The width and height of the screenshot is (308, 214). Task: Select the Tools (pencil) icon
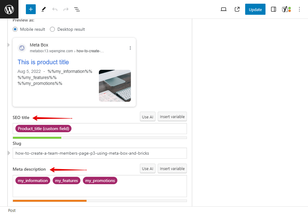(x=43, y=9)
